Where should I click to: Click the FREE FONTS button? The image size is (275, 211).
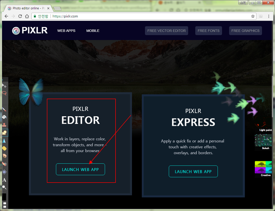208,31
